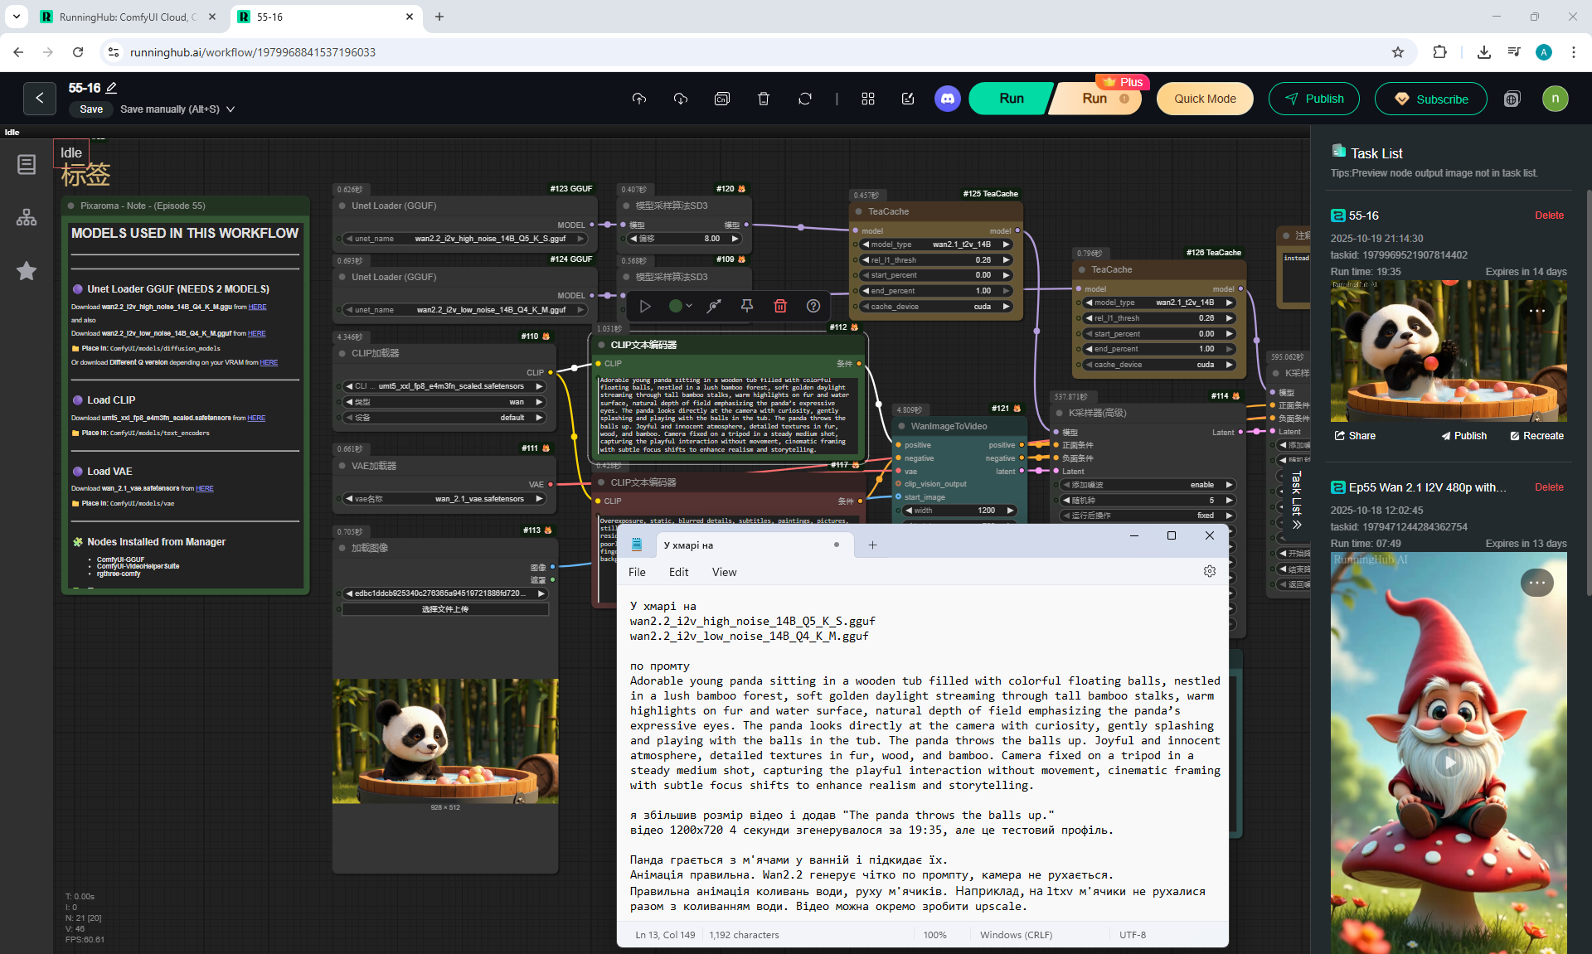Image resolution: width=1592 pixels, height=954 pixels.
Task: Open the node color dropdown chevron
Action: point(689,306)
